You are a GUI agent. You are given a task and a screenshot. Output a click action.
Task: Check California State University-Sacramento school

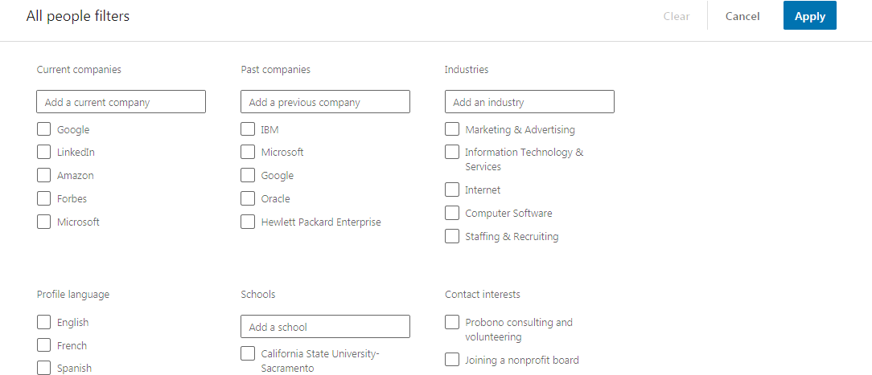(248, 353)
